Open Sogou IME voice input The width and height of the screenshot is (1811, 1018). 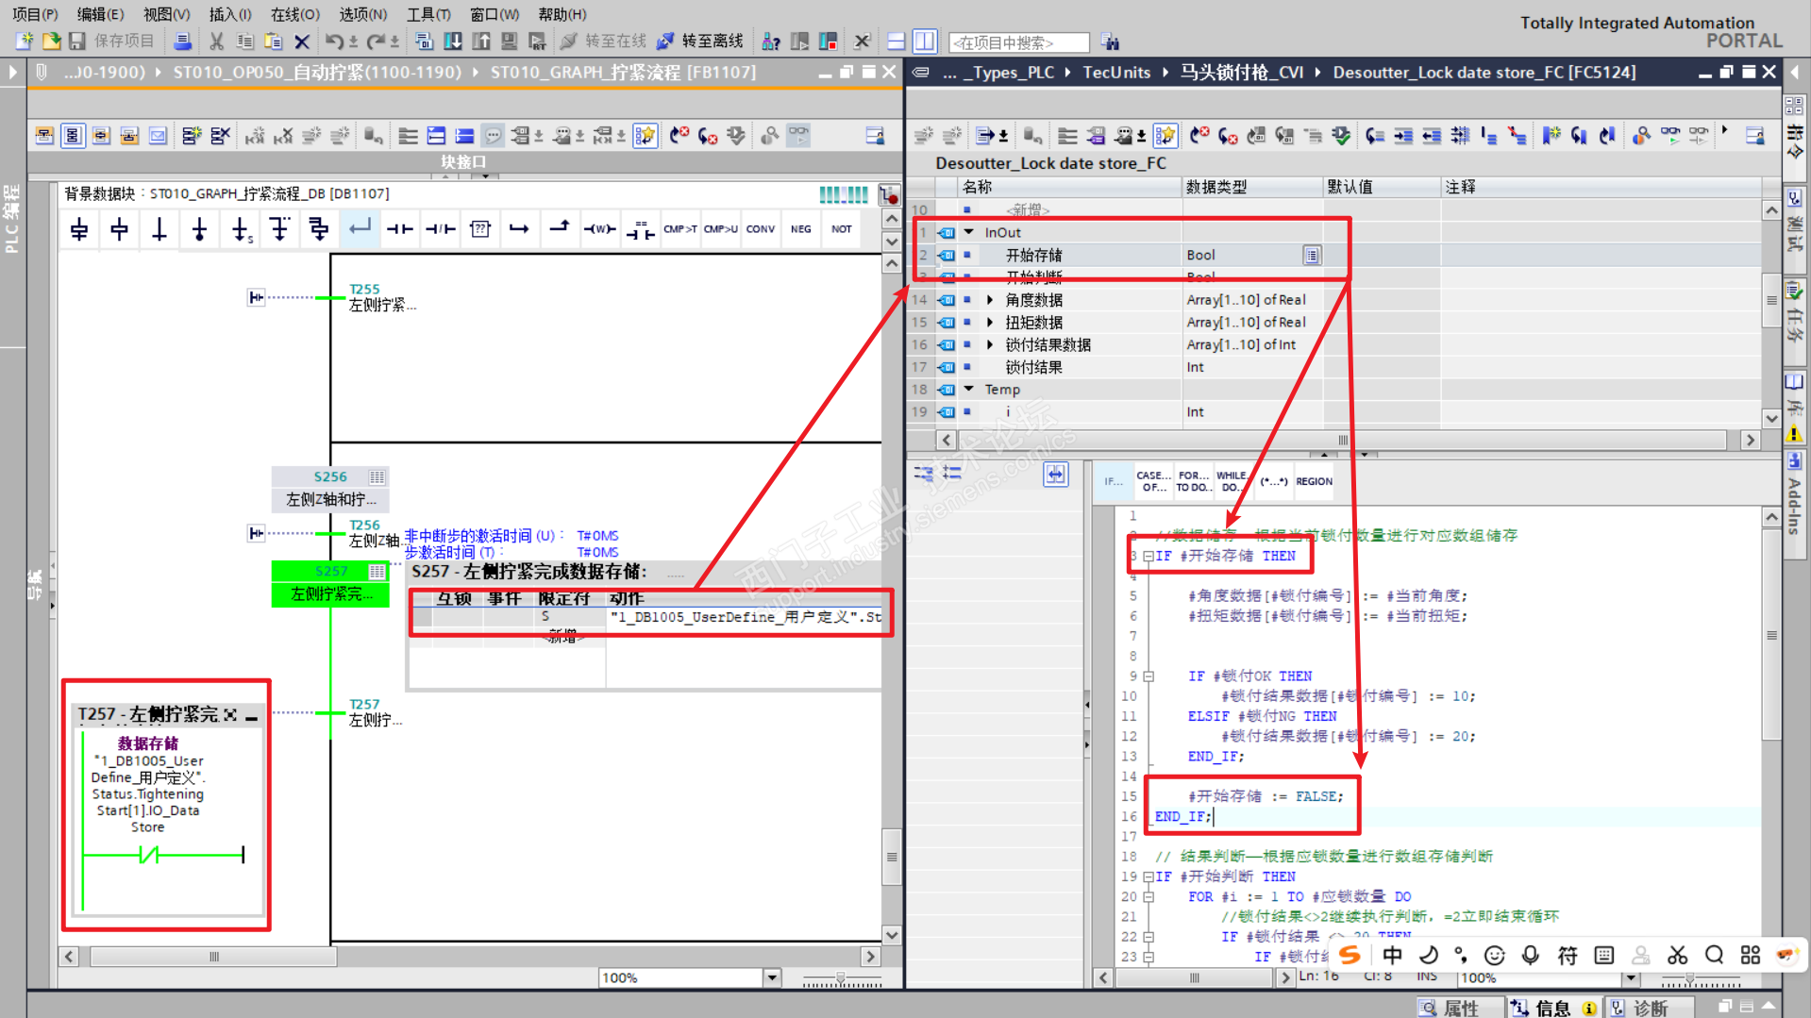1530,955
